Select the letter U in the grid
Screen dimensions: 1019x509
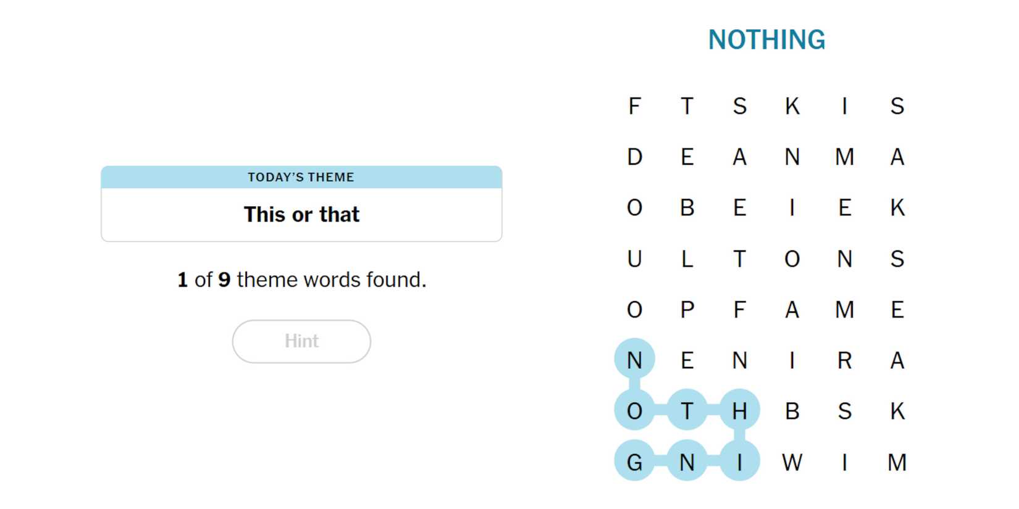(x=634, y=259)
